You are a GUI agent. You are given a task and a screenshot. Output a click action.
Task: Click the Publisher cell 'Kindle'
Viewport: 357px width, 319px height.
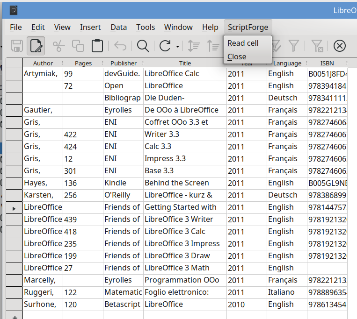(123, 183)
